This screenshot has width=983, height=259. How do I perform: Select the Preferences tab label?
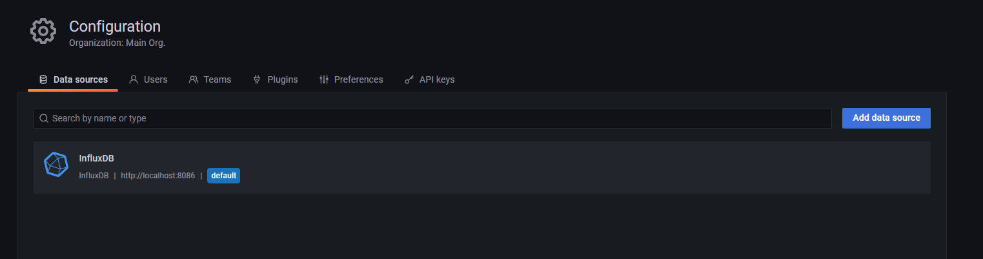(x=359, y=79)
